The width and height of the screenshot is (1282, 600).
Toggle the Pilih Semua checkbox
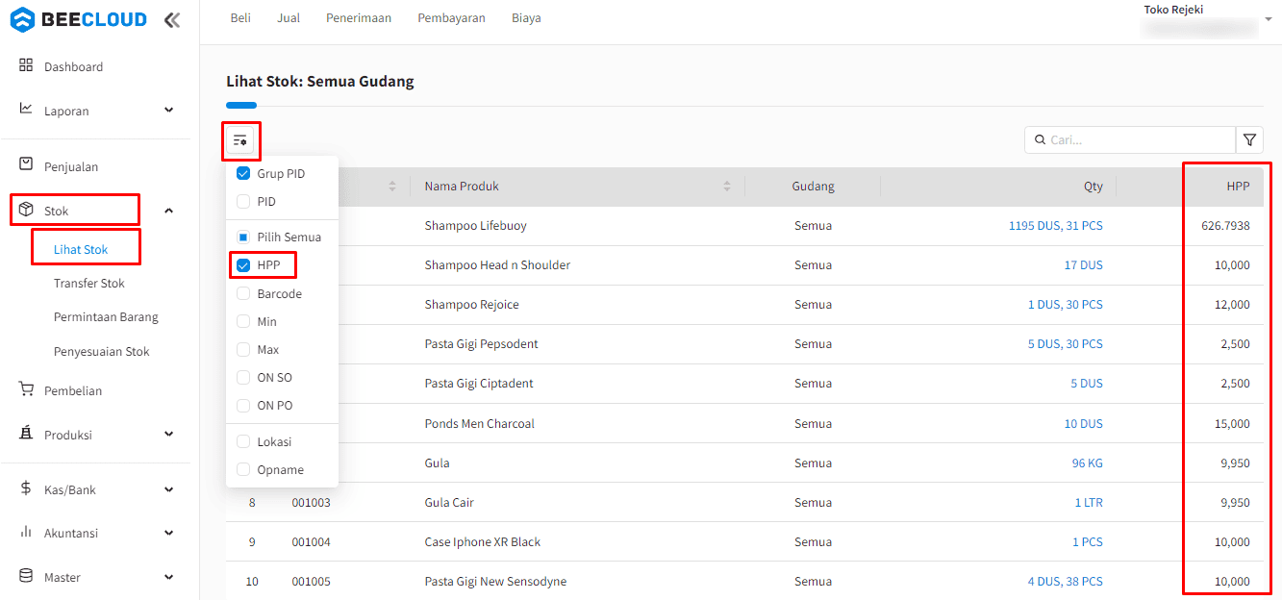[243, 237]
